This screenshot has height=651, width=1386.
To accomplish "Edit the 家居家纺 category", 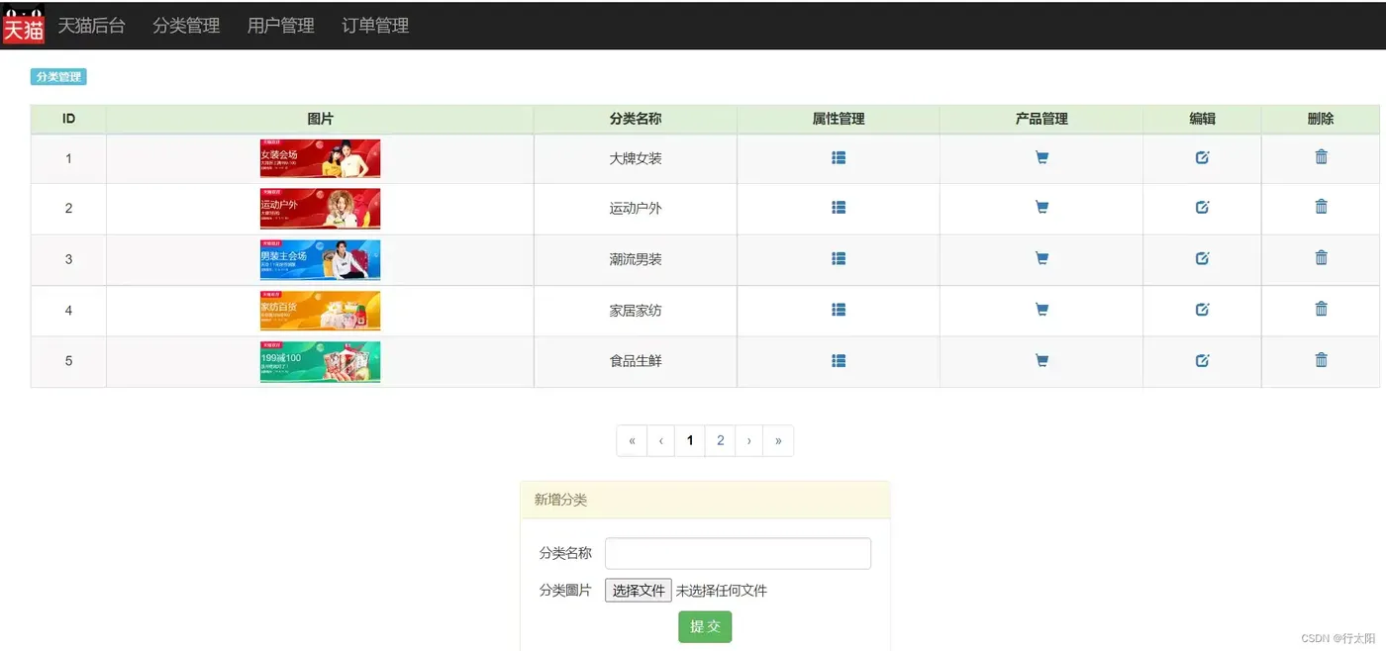I will pos(1202,310).
